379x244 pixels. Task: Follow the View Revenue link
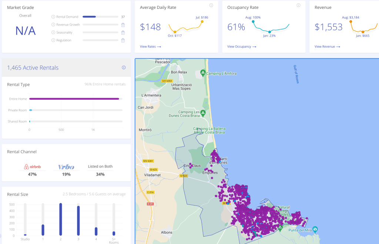(327, 47)
